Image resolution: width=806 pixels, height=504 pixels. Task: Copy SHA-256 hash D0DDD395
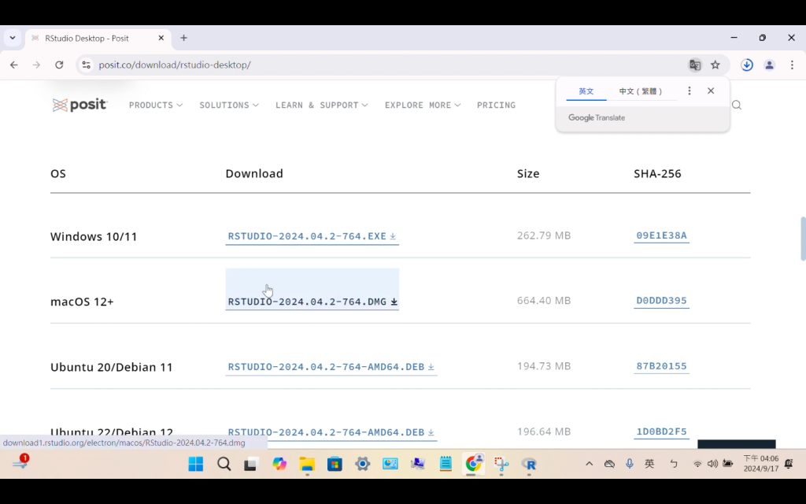click(661, 300)
